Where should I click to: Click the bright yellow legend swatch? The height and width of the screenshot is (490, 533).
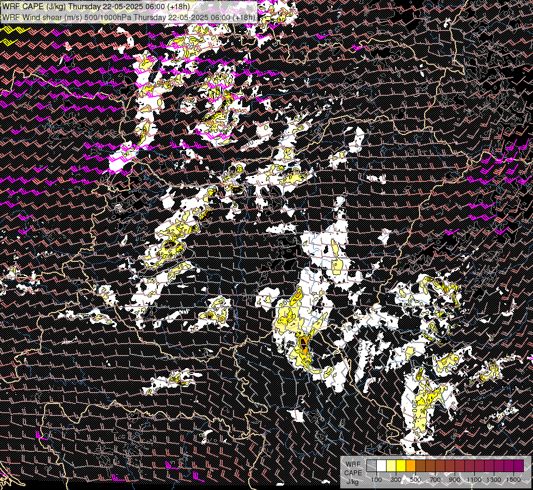tap(401, 465)
